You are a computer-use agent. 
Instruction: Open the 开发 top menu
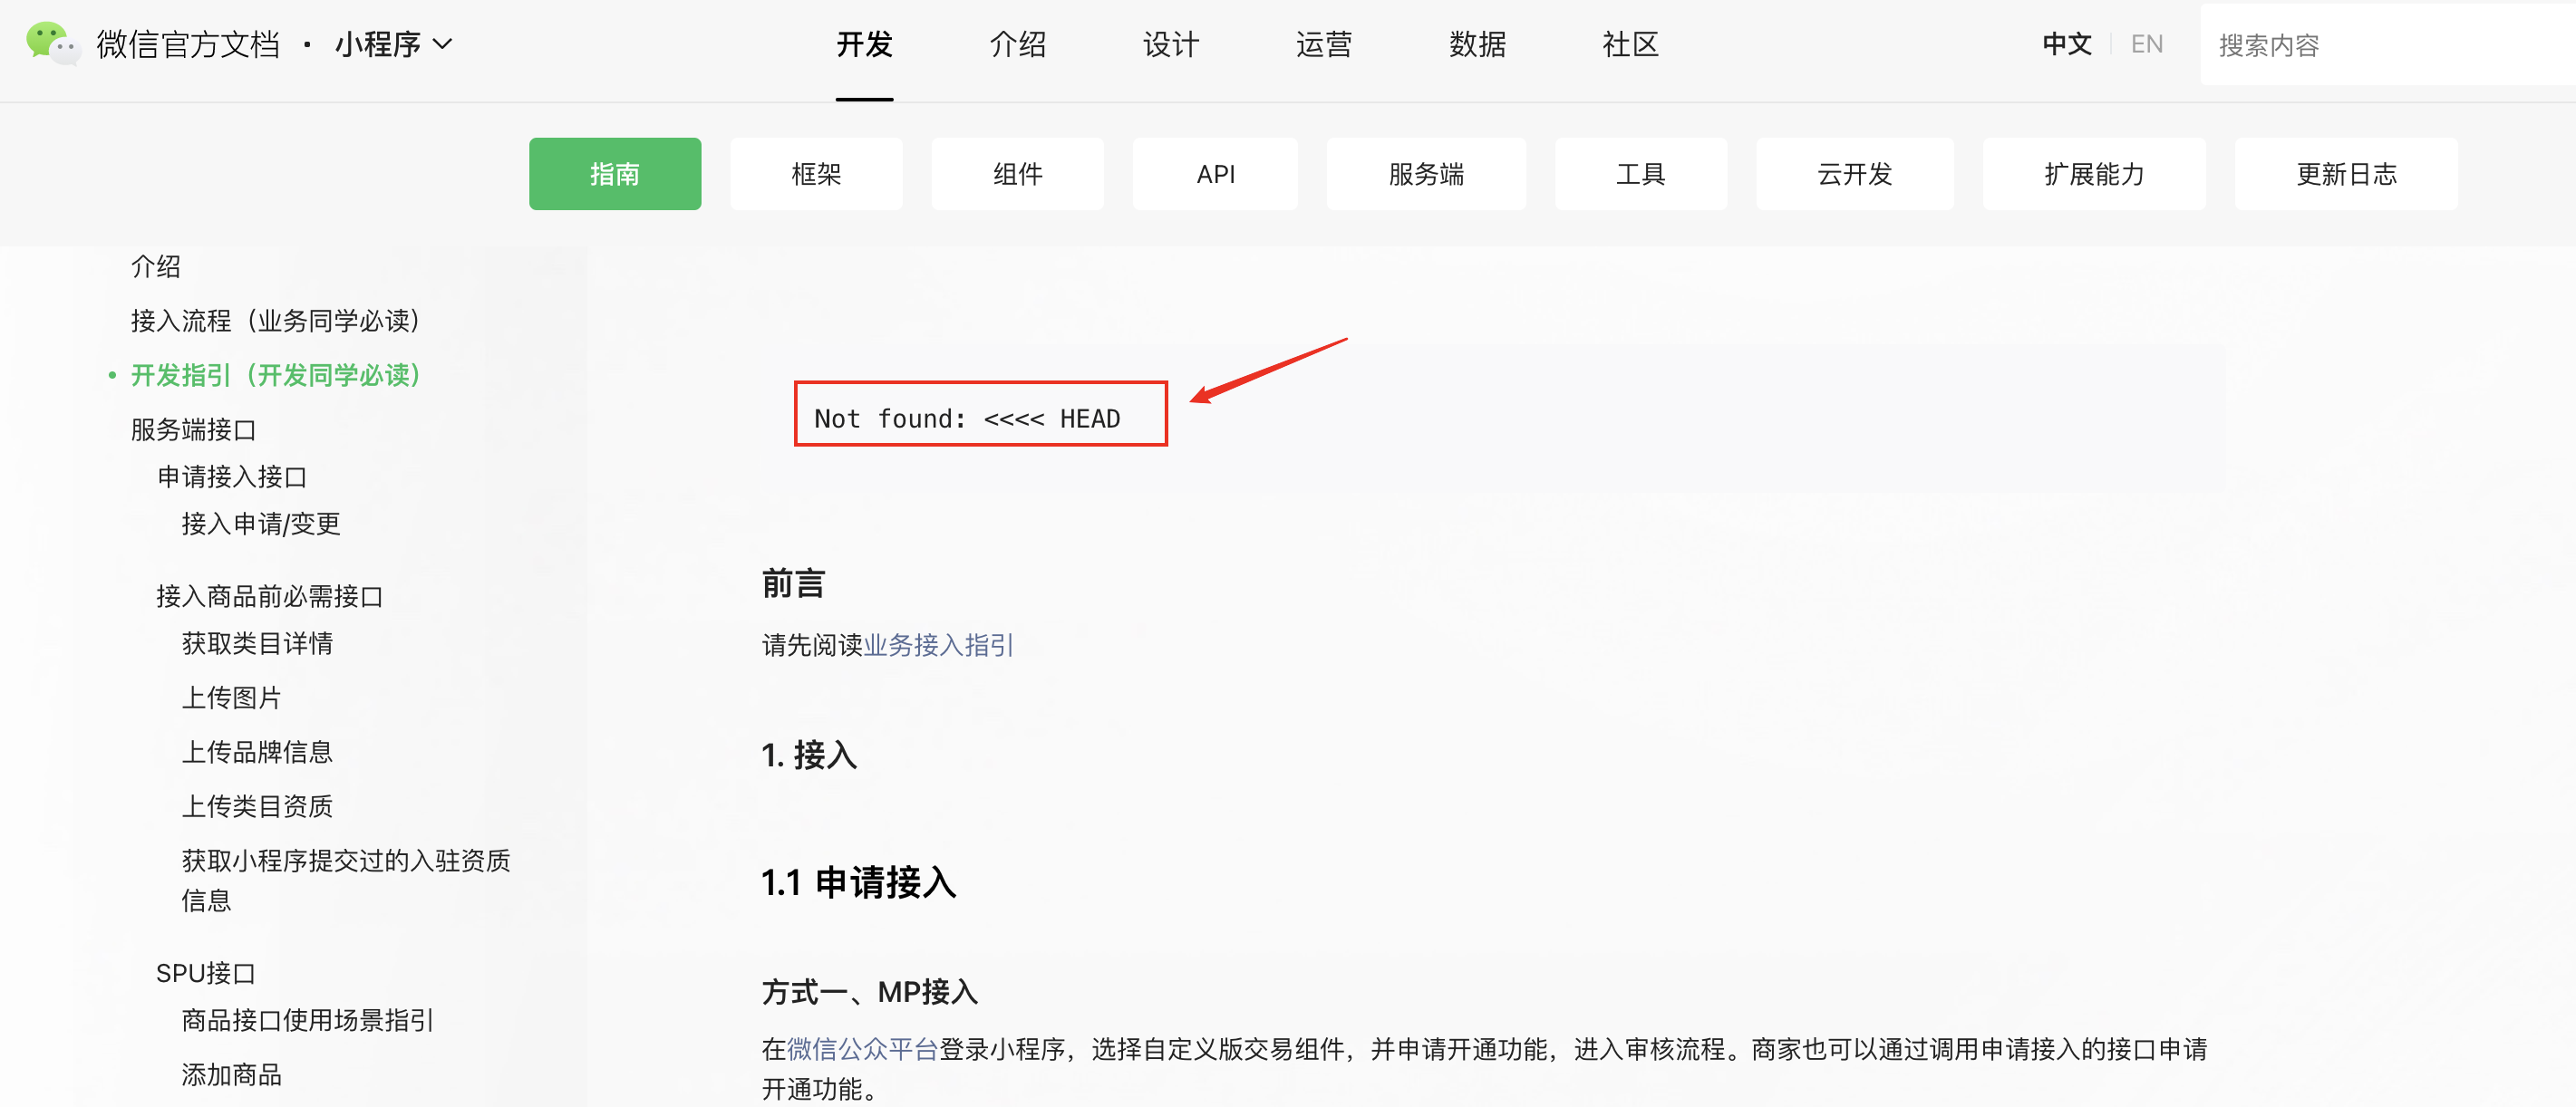point(864,44)
